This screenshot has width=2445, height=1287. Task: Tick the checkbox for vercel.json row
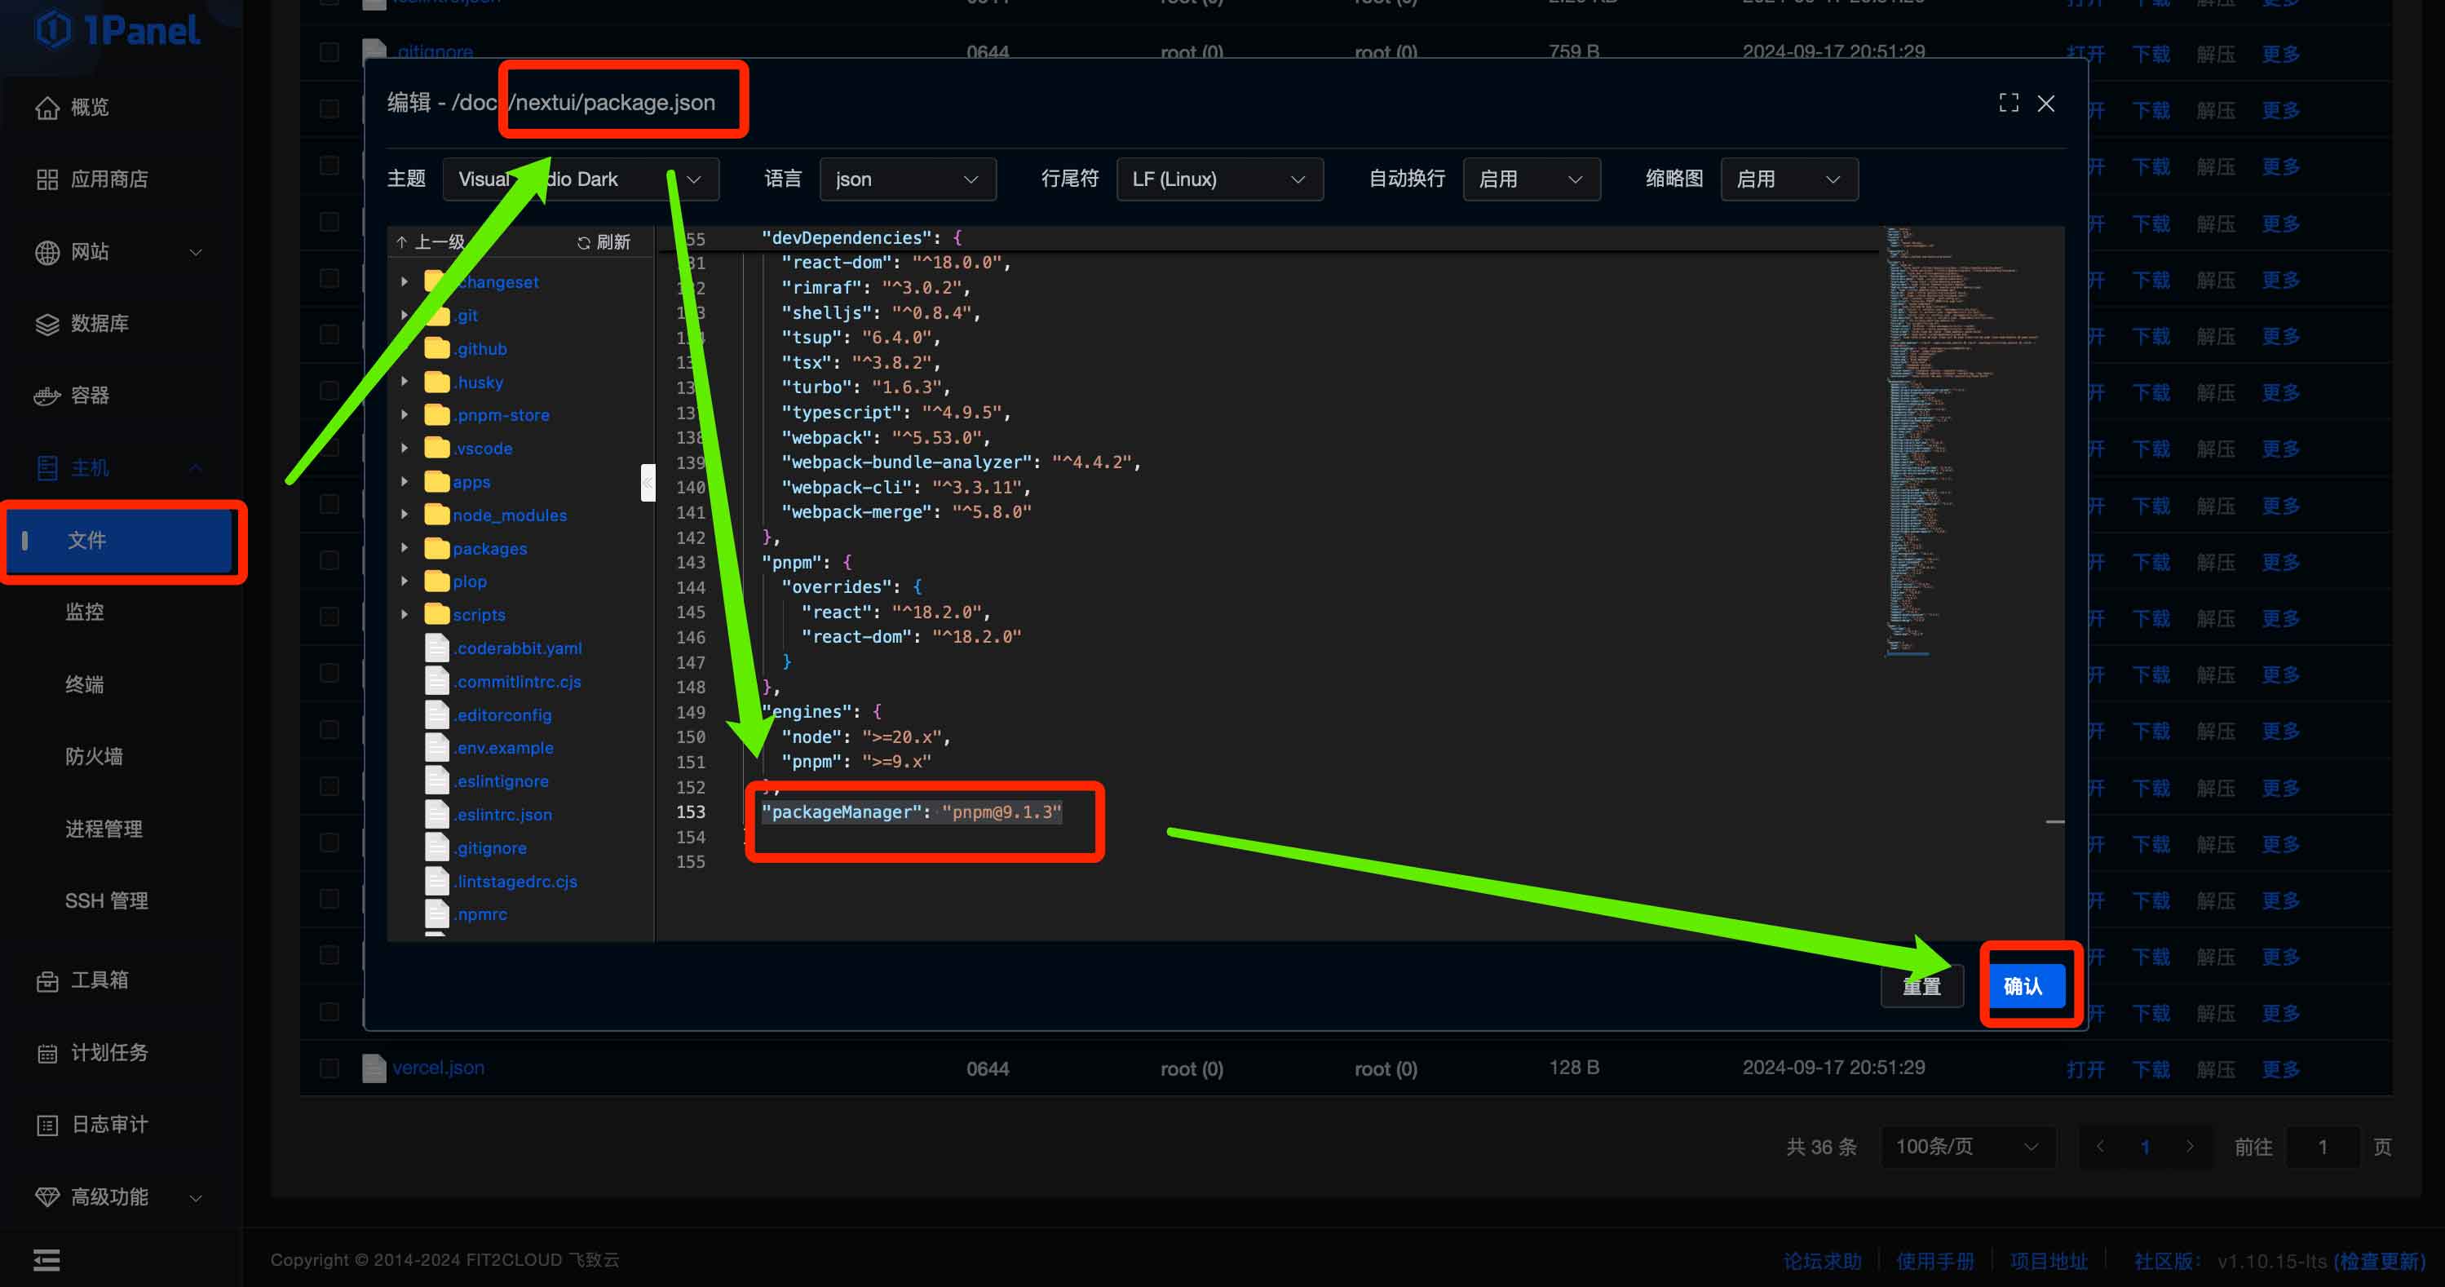[x=329, y=1068]
